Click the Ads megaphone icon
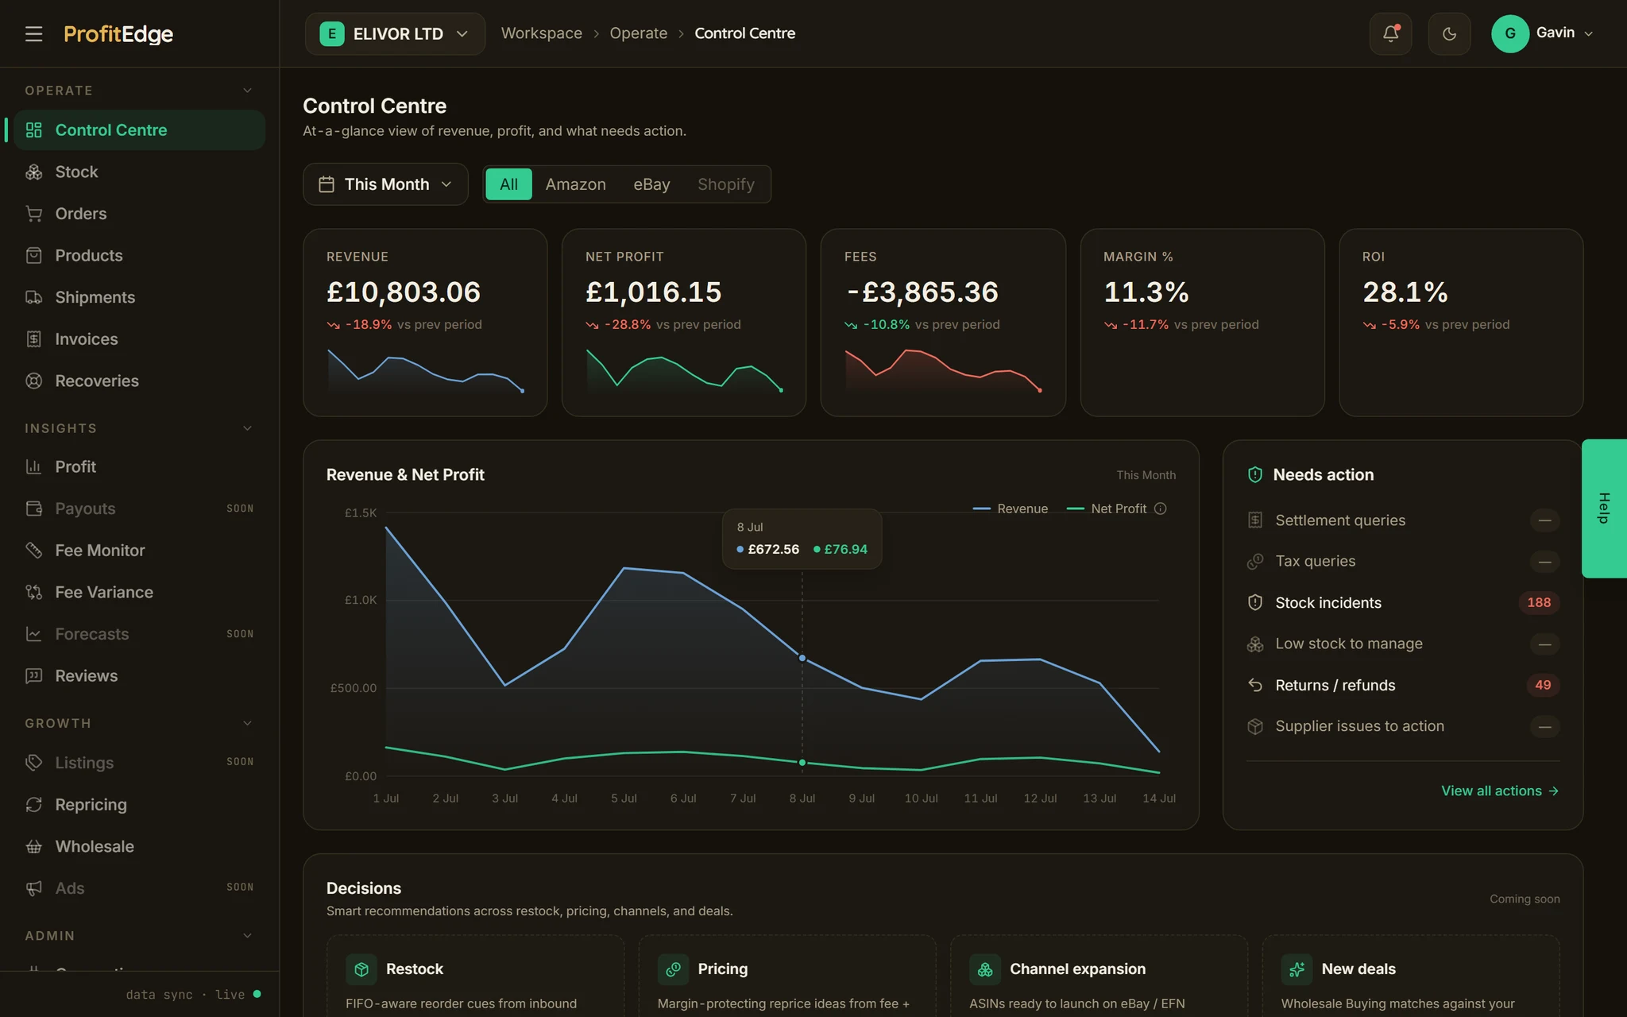 (x=33, y=888)
